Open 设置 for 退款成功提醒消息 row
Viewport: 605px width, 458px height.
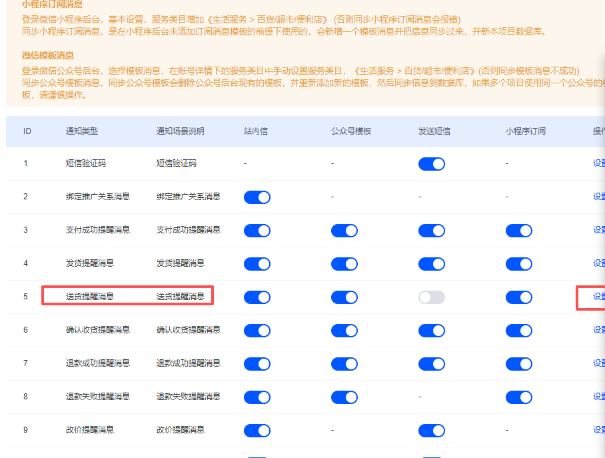point(598,363)
